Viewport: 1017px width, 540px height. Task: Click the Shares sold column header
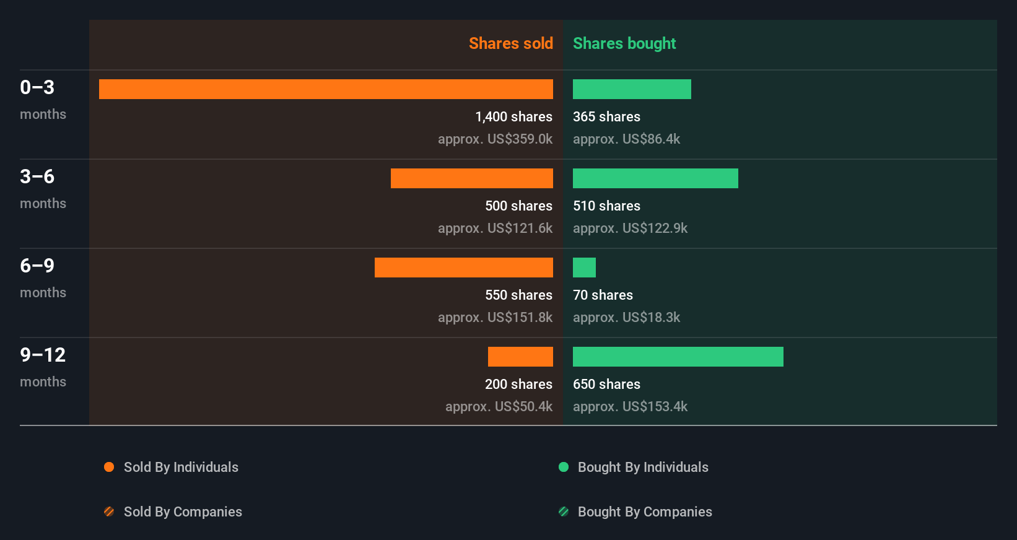point(510,43)
